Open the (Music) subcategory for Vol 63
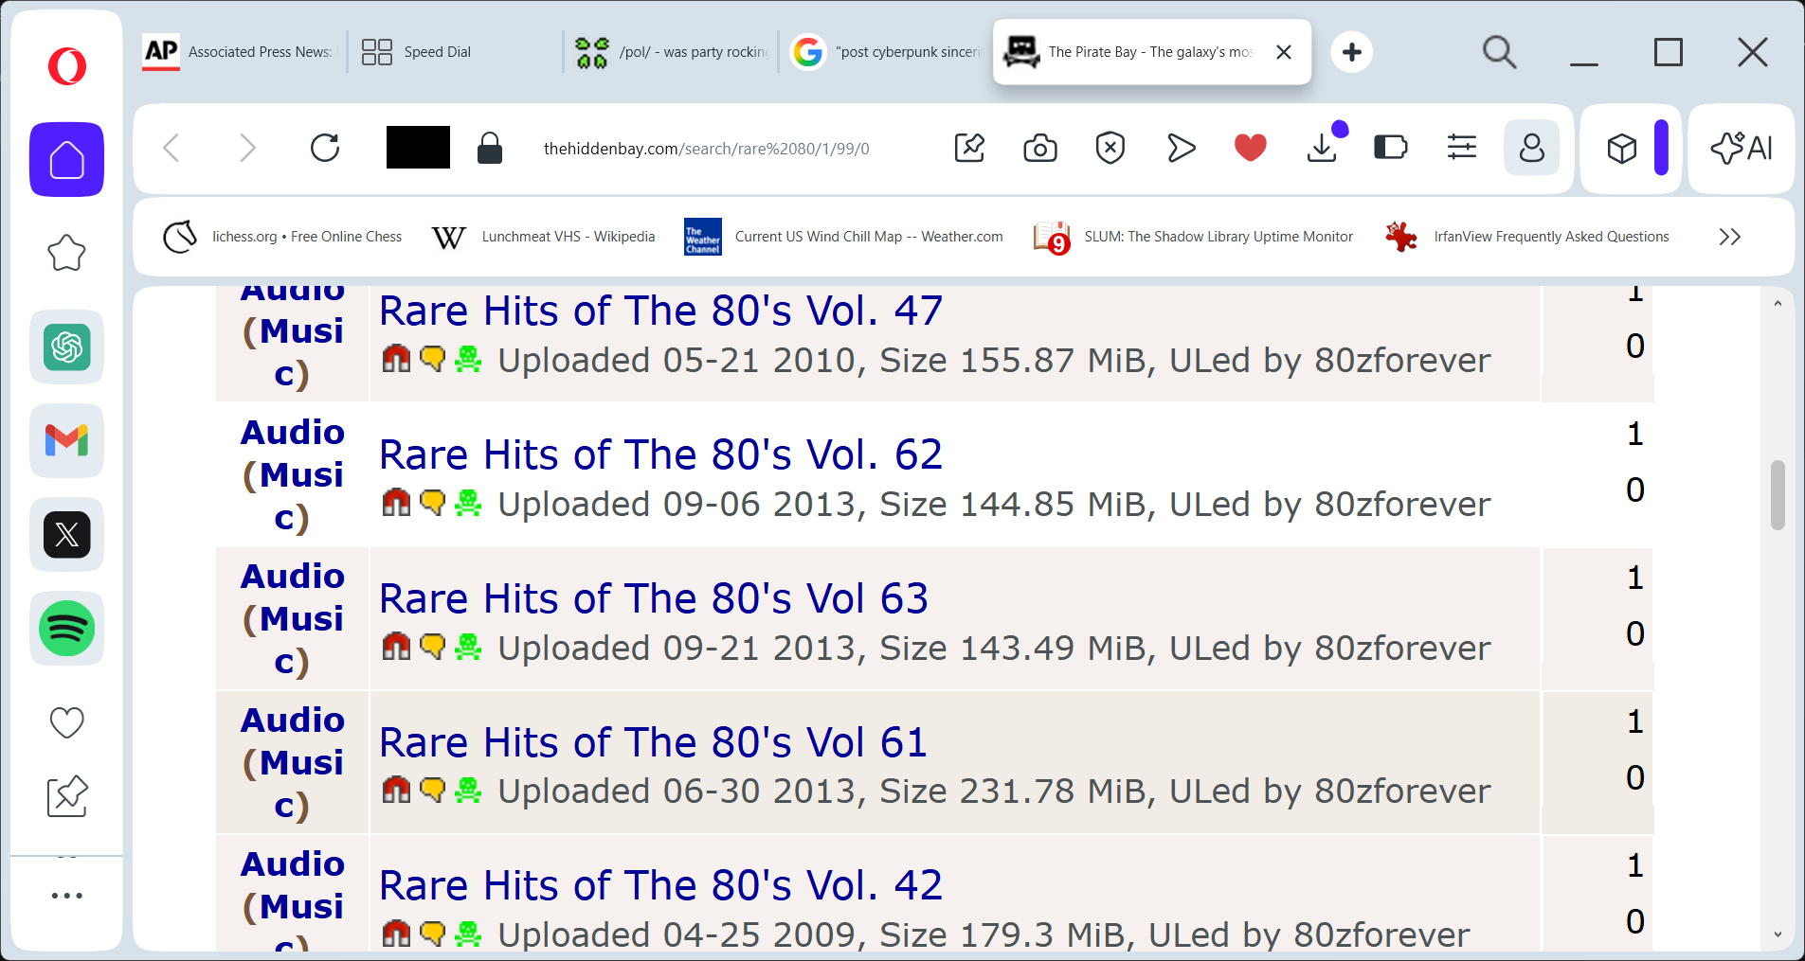1805x961 pixels. click(293, 639)
